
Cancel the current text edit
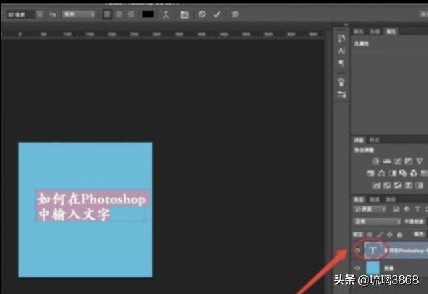[x=202, y=14]
